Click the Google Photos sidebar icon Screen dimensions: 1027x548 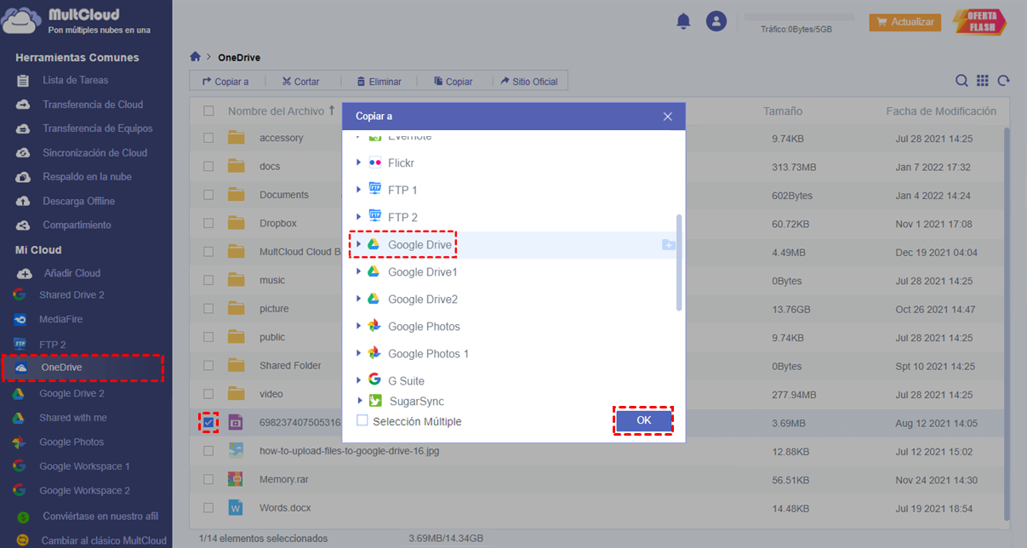(20, 442)
